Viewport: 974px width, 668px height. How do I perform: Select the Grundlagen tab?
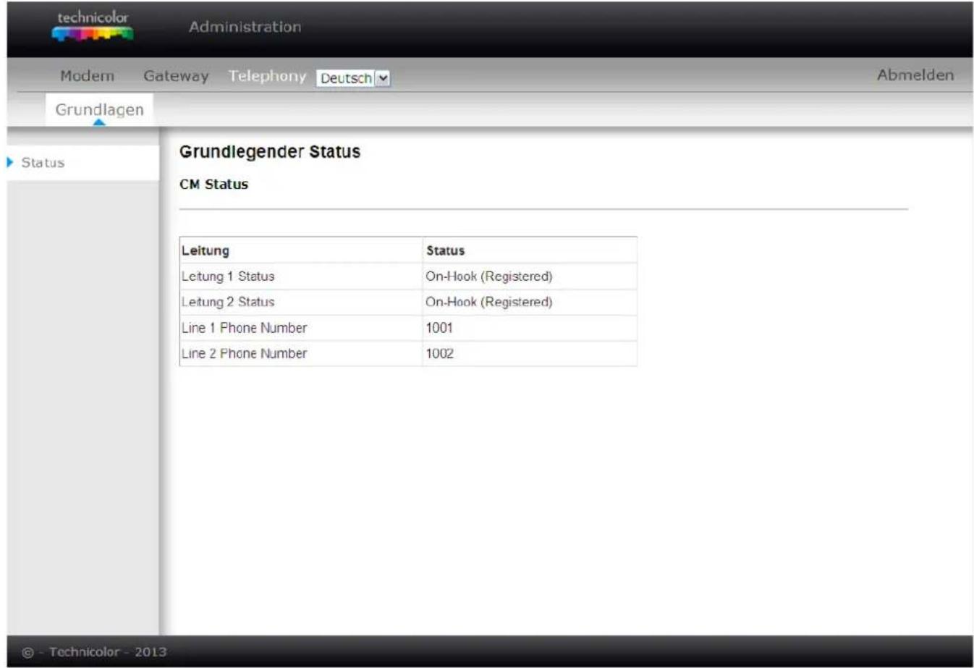[x=100, y=110]
